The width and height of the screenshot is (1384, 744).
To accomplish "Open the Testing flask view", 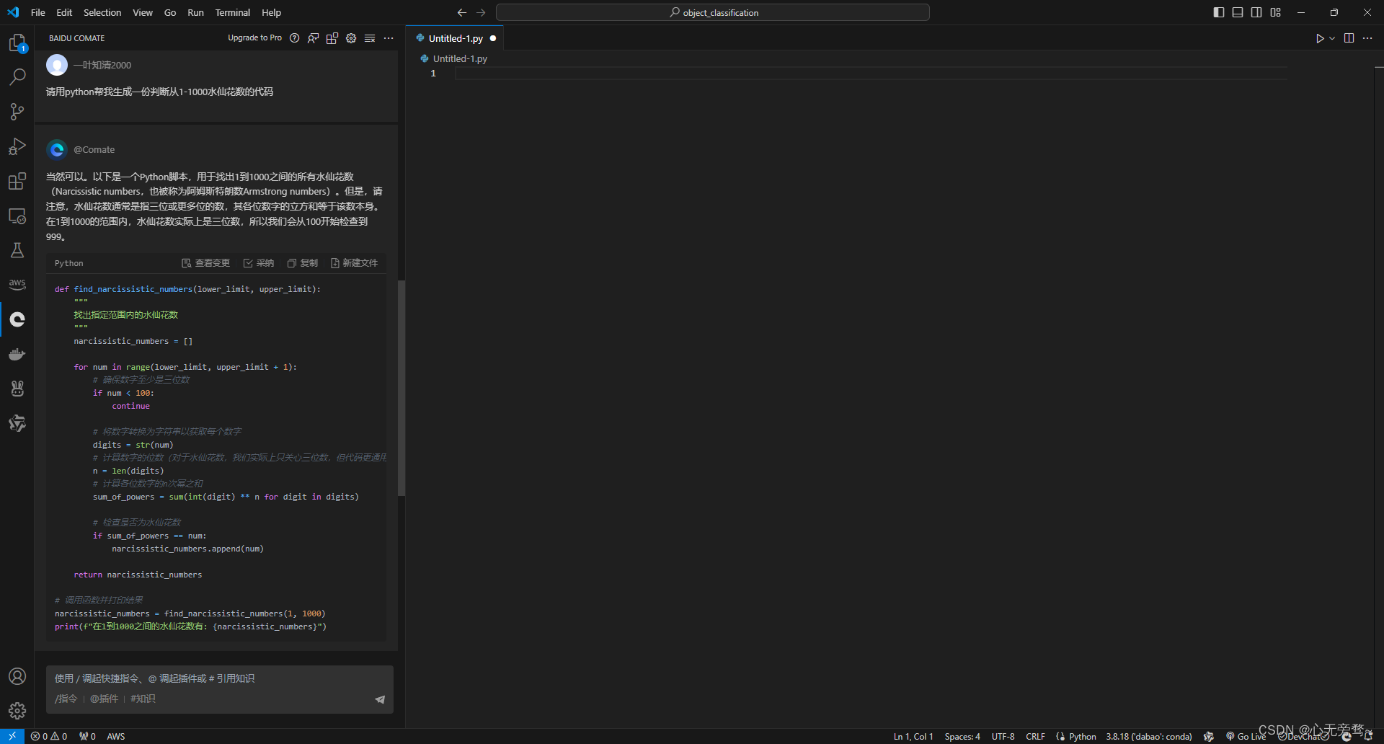I will coord(17,250).
